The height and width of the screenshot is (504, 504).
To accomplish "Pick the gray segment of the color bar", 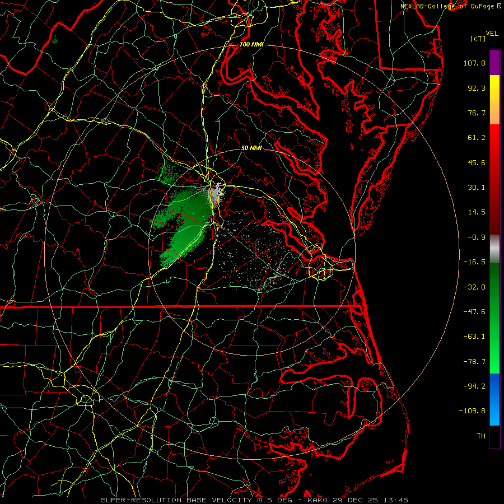I will click(x=494, y=248).
